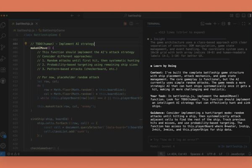Change indentation via "Spaces: 4"
The height and width of the screenshot is (168, 252).
coord(197,154)
